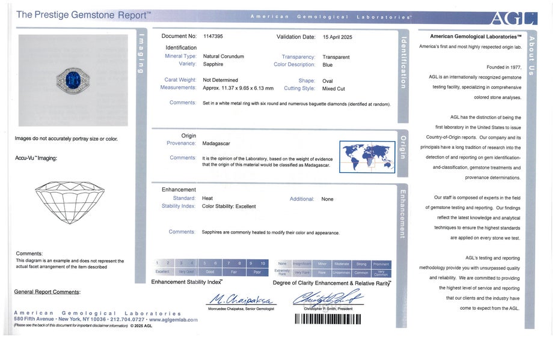Click Christopher P. Smith's signature
The width and height of the screenshot is (558, 338).
327,297
